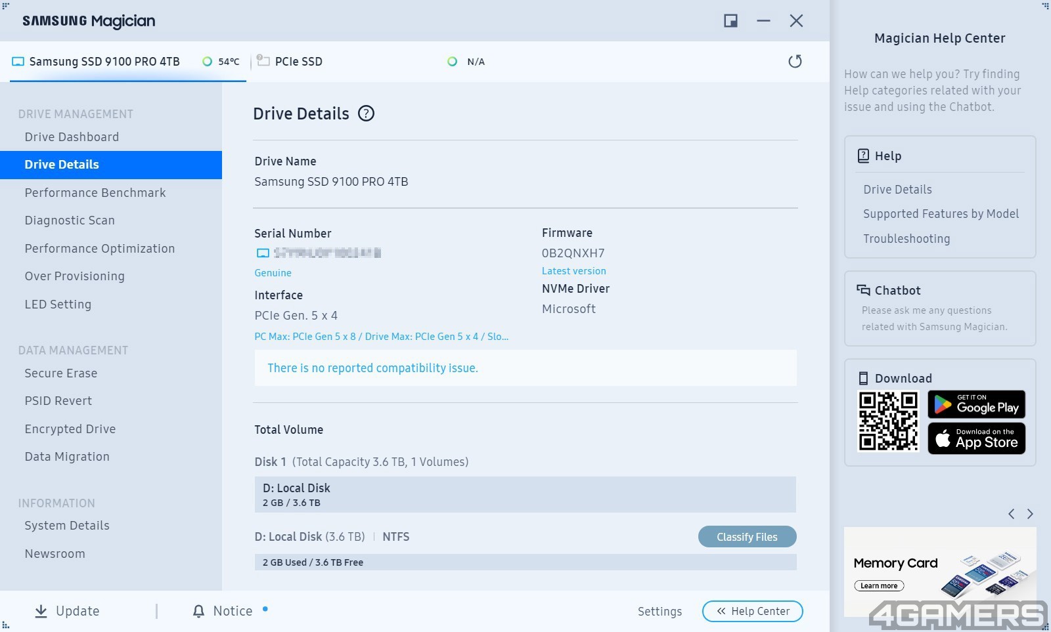Open System Details
Screen dimensions: 1051x632
click(x=67, y=526)
